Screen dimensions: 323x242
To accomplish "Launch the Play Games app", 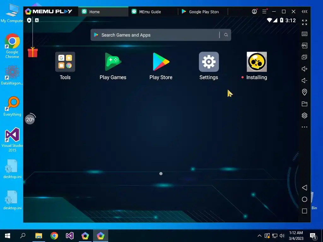I will pos(113,62).
